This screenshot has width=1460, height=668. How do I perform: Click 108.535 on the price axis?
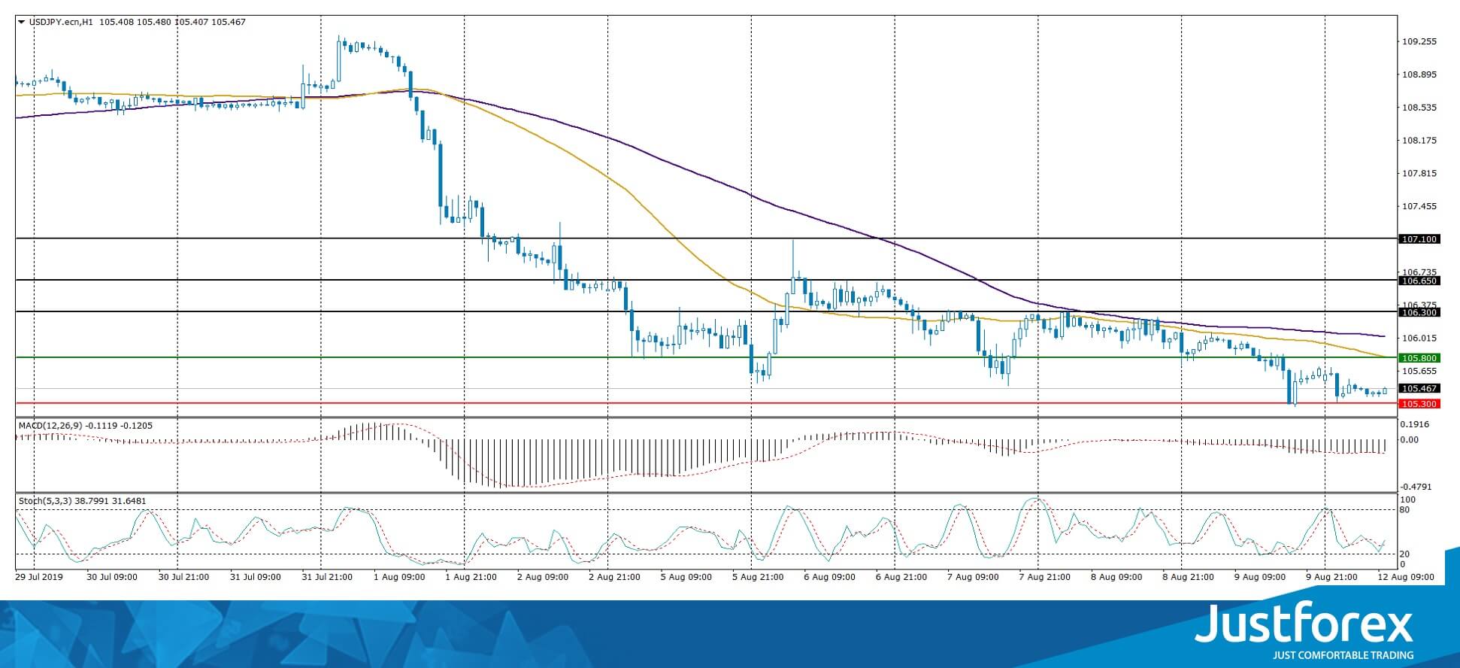(1419, 108)
